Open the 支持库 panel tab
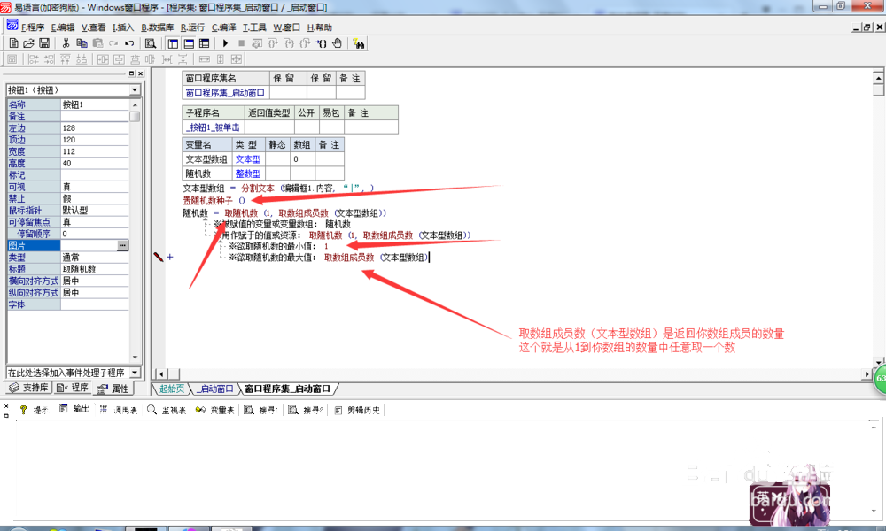The image size is (886, 531). [x=28, y=389]
